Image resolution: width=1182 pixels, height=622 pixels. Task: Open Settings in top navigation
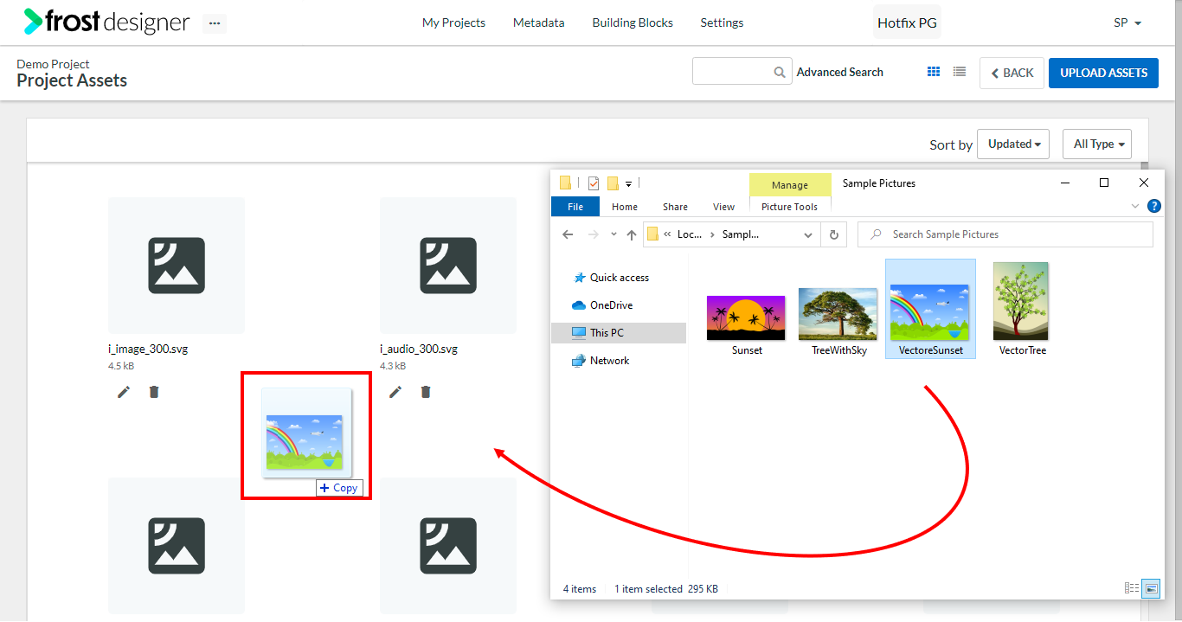722,23
